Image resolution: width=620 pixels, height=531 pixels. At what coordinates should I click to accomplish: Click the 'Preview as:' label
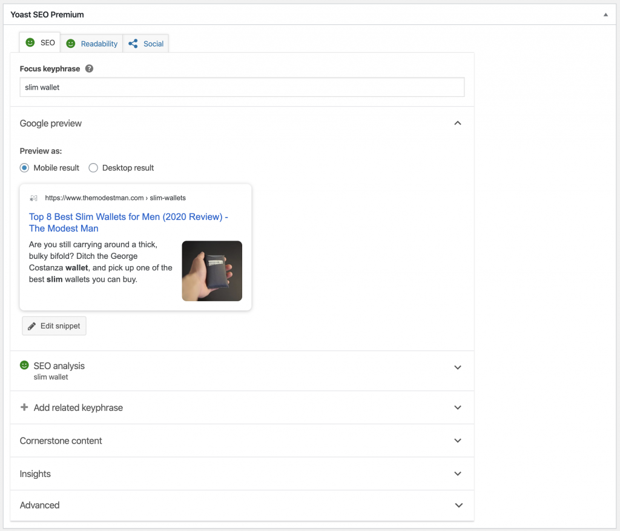tap(41, 151)
